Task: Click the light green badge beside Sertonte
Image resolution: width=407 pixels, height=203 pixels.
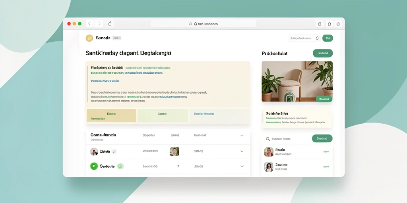Action: [120, 166]
